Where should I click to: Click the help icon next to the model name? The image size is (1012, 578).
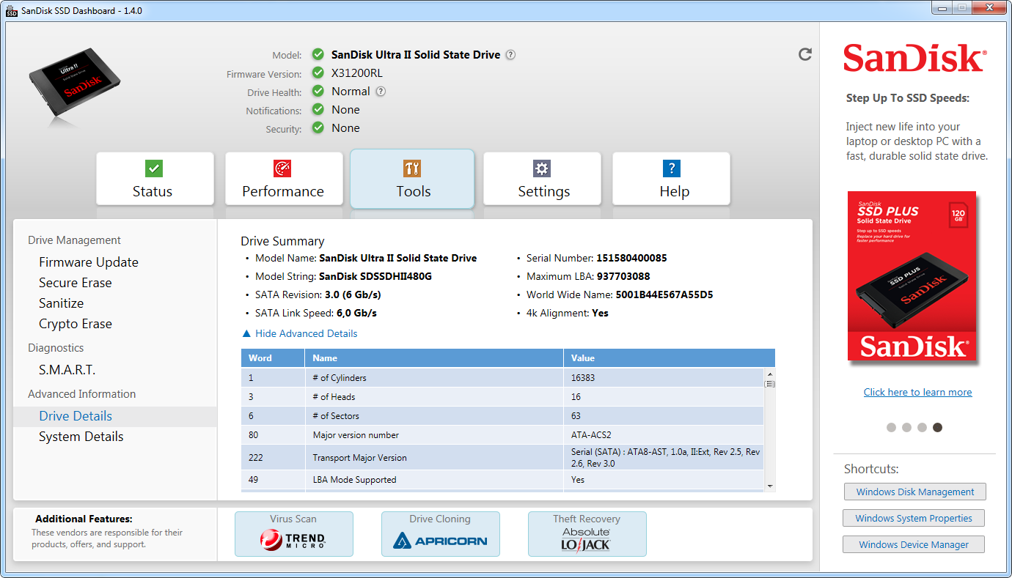tap(510, 55)
